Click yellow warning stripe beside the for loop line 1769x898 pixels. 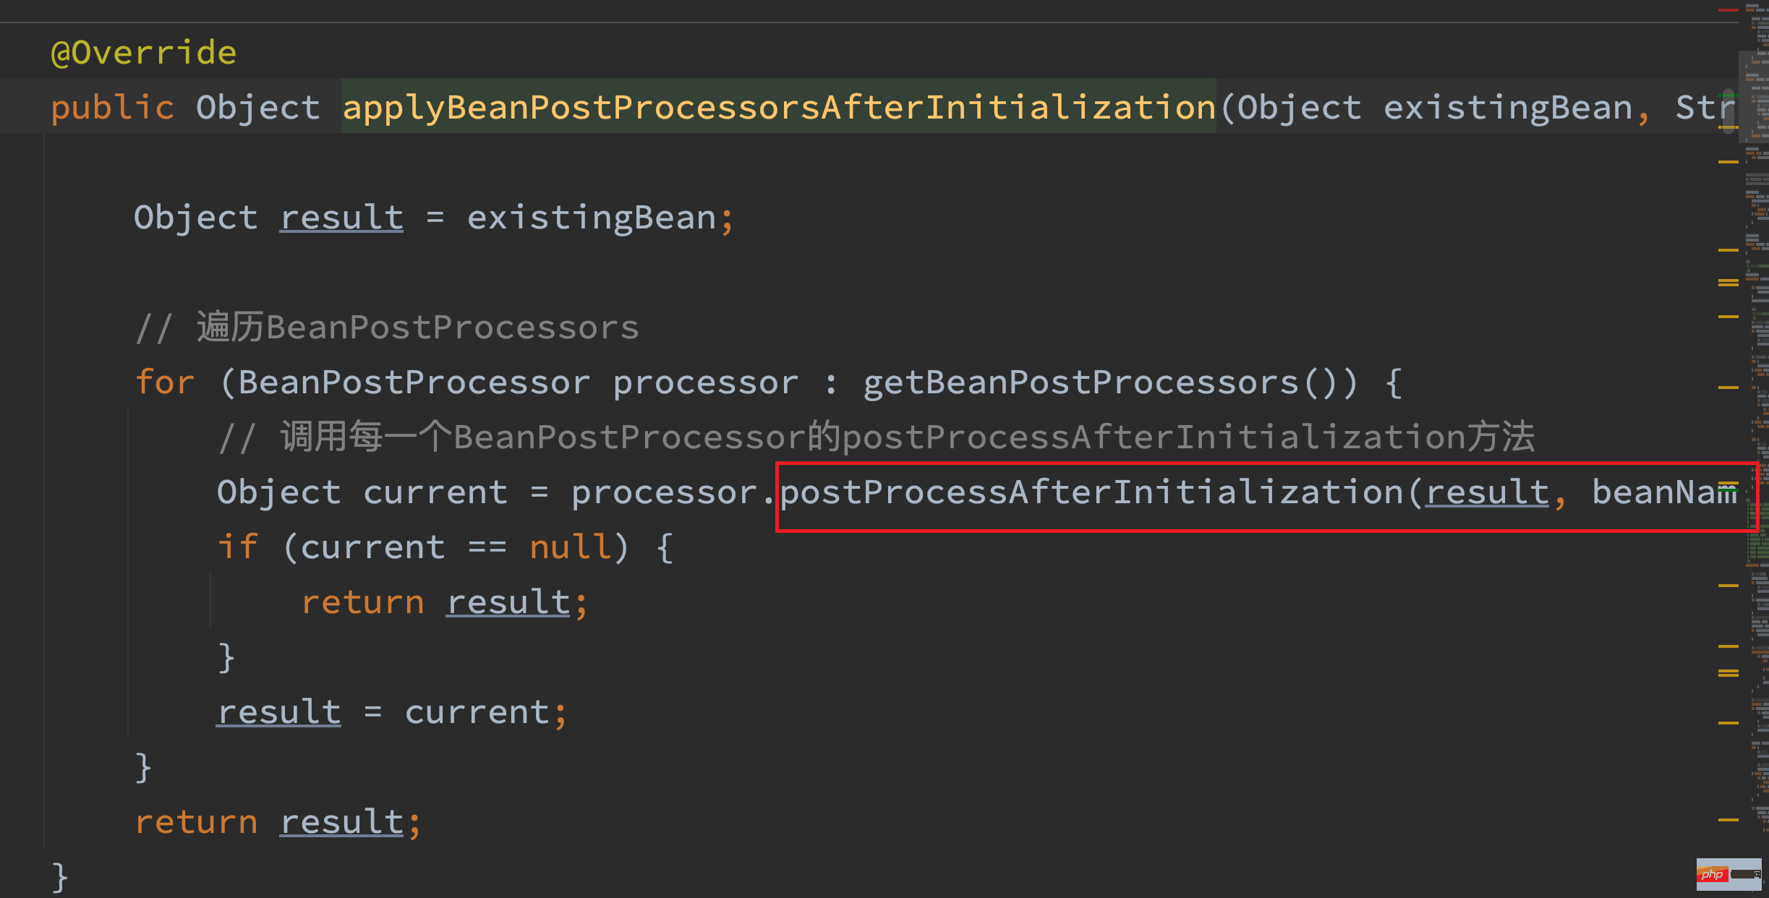(1728, 388)
